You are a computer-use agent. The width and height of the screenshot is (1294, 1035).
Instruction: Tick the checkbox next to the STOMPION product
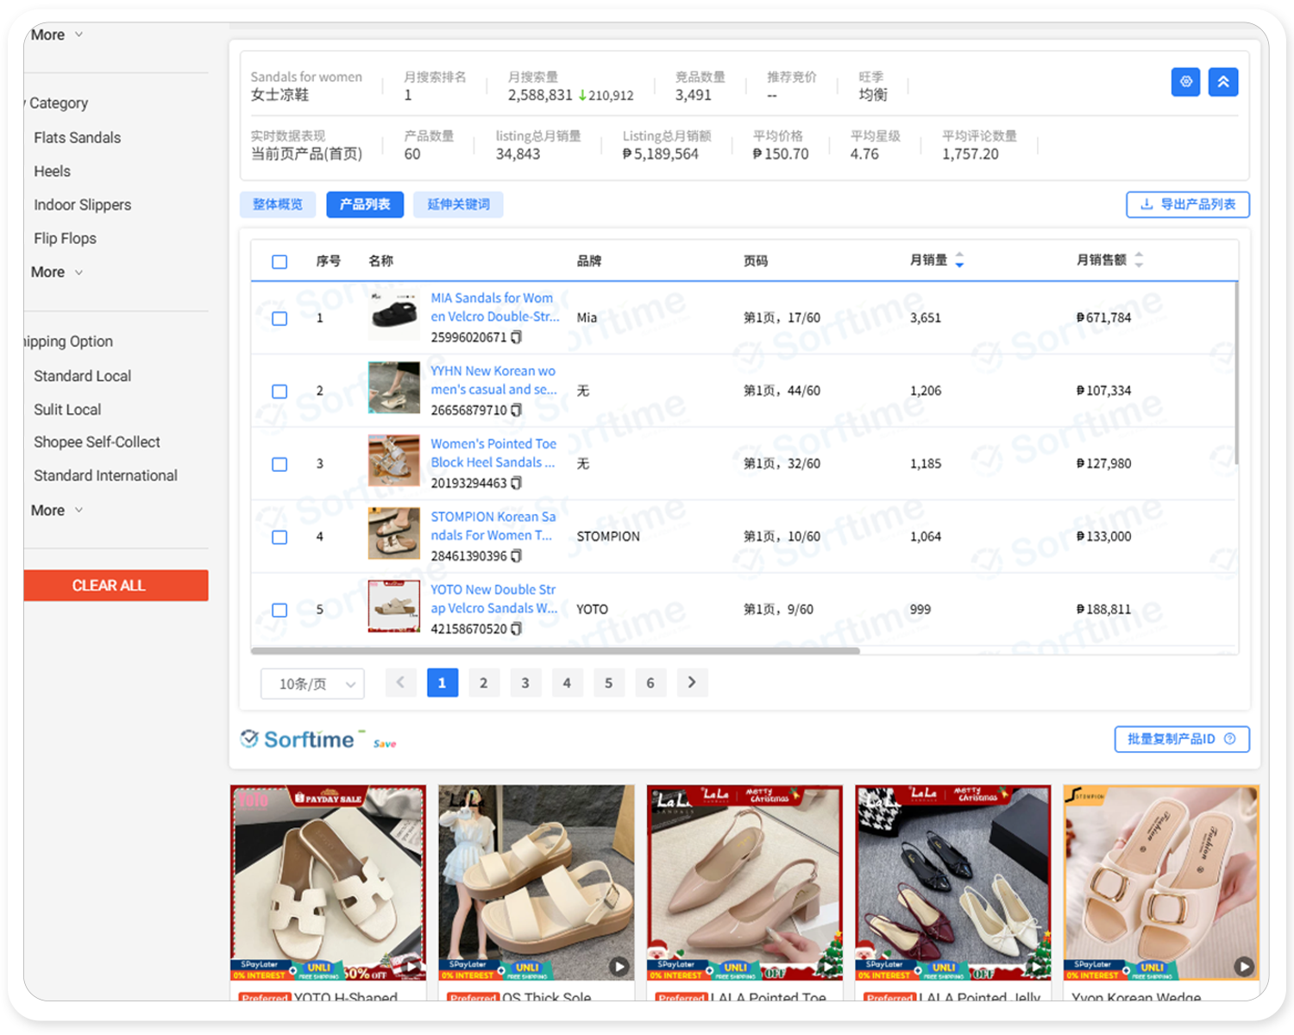[279, 536]
